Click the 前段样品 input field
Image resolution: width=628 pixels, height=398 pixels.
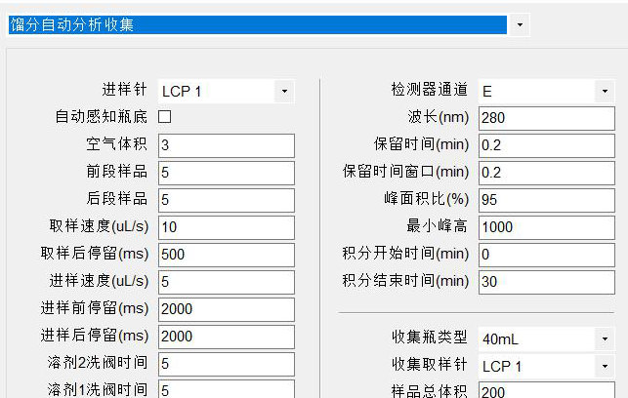click(x=225, y=173)
